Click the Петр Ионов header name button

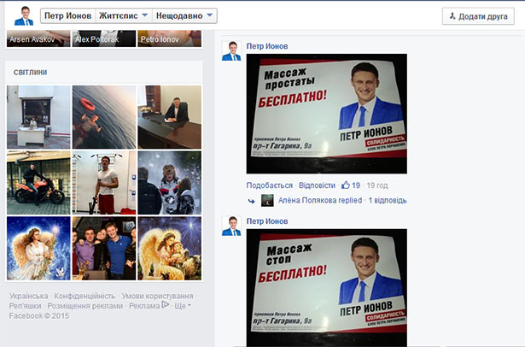point(68,15)
